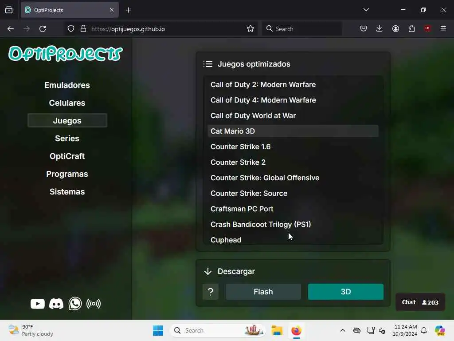Viewport: 454px width, 341px height.
Task: Open the Discord icon link
Action: [56, 304]
